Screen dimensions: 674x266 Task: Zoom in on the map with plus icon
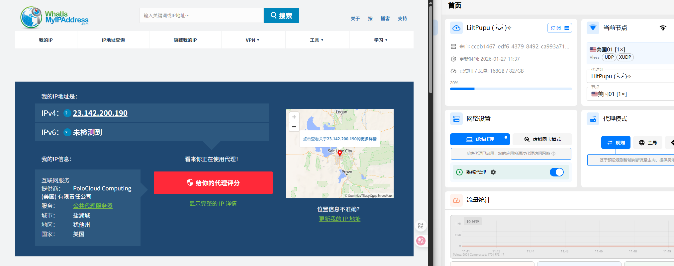pos(294,117)
